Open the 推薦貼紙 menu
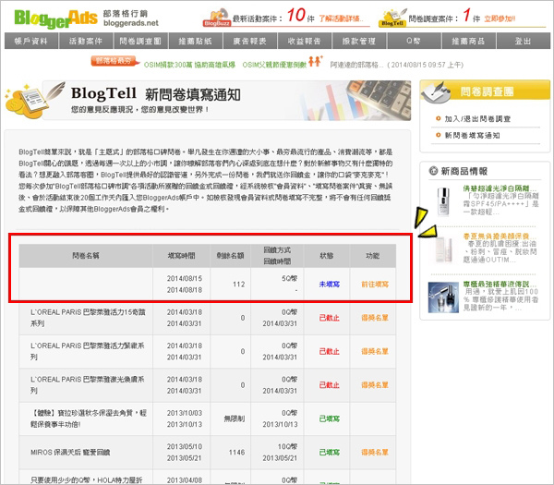554x485 pixels. click(x=196, y=41)
